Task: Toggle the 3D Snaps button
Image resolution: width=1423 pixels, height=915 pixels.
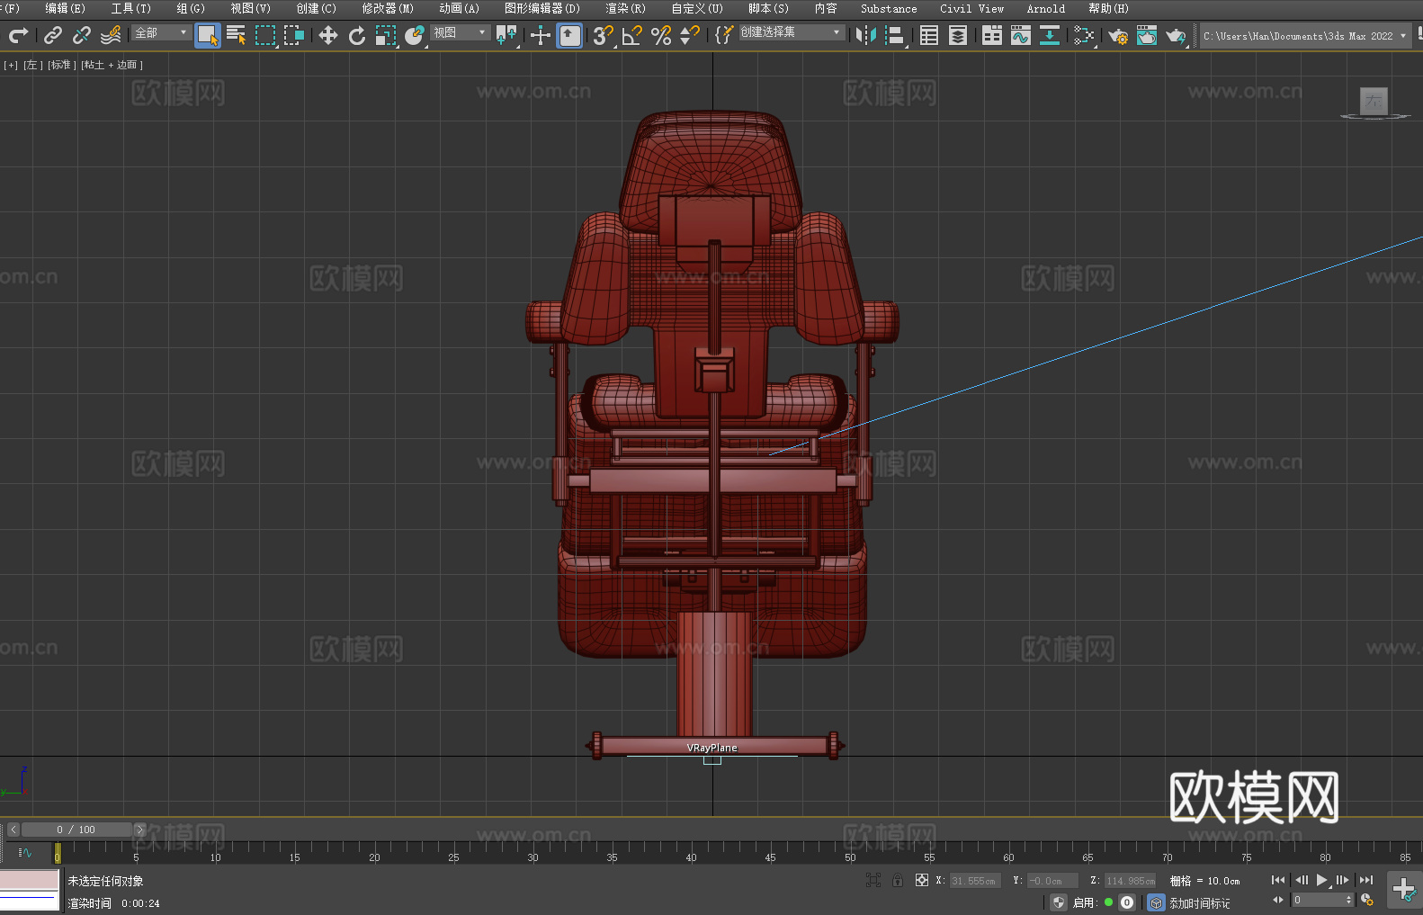Action: point(603,35)
